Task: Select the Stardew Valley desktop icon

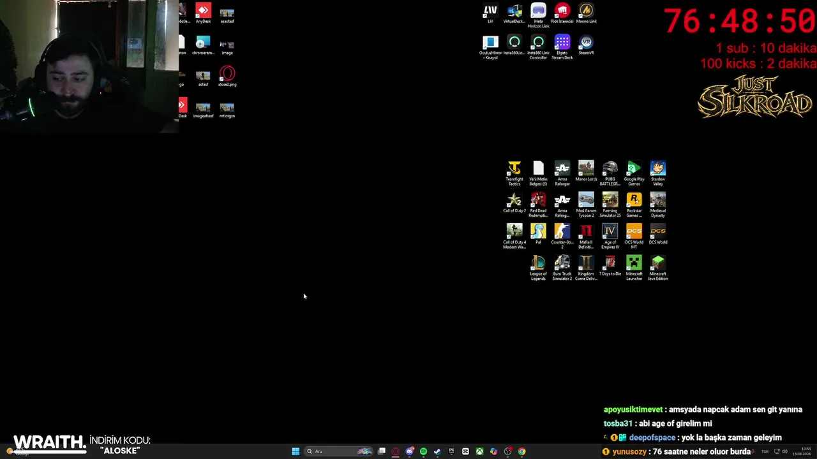Action: point(658,173)
